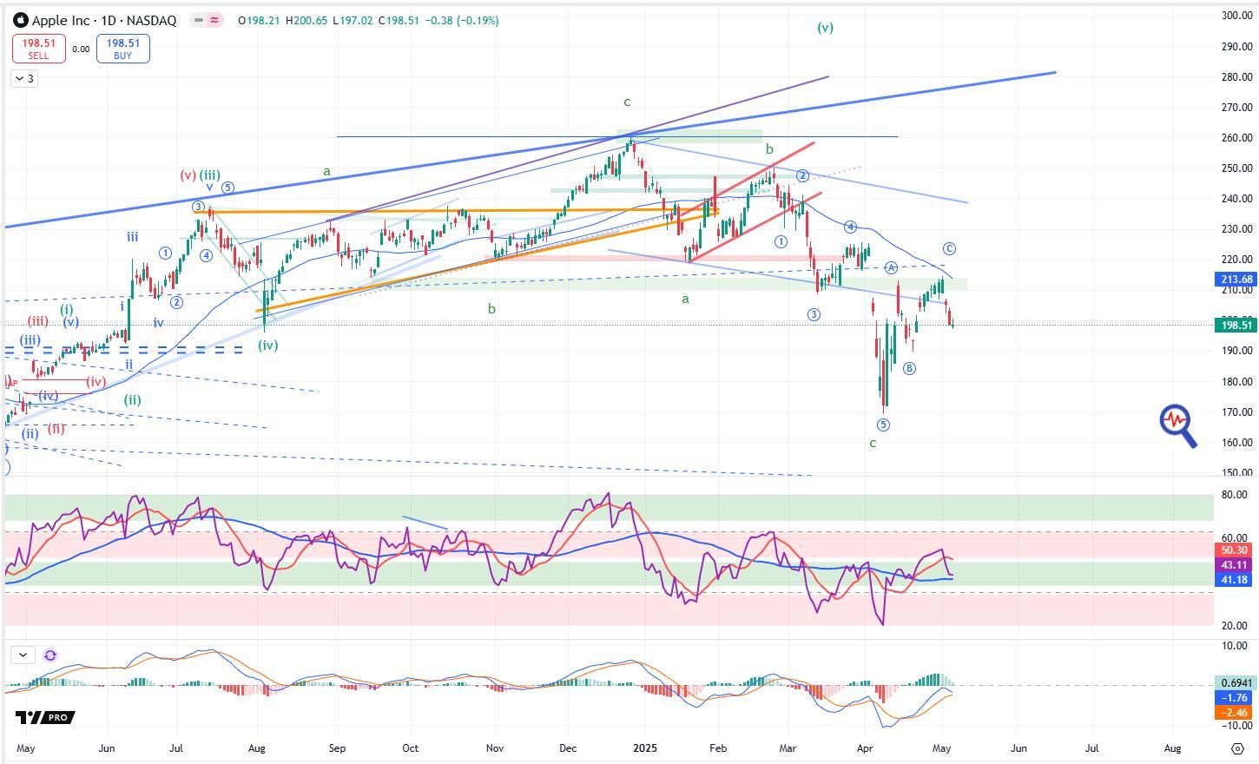The width and height of the screenshot is (1259, 764).
Task: Click the 300.00 price scale label
Action: [1236, 16]
